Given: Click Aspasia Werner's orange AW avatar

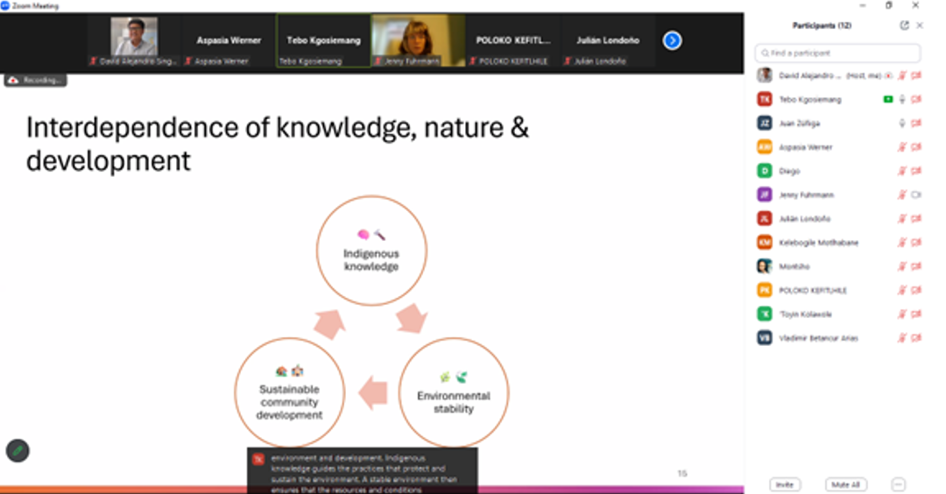Looking at the screenshot, I should pyautogui.click(x=765, y=146).
